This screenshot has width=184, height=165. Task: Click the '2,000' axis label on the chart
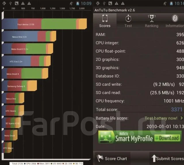[82, 8]
